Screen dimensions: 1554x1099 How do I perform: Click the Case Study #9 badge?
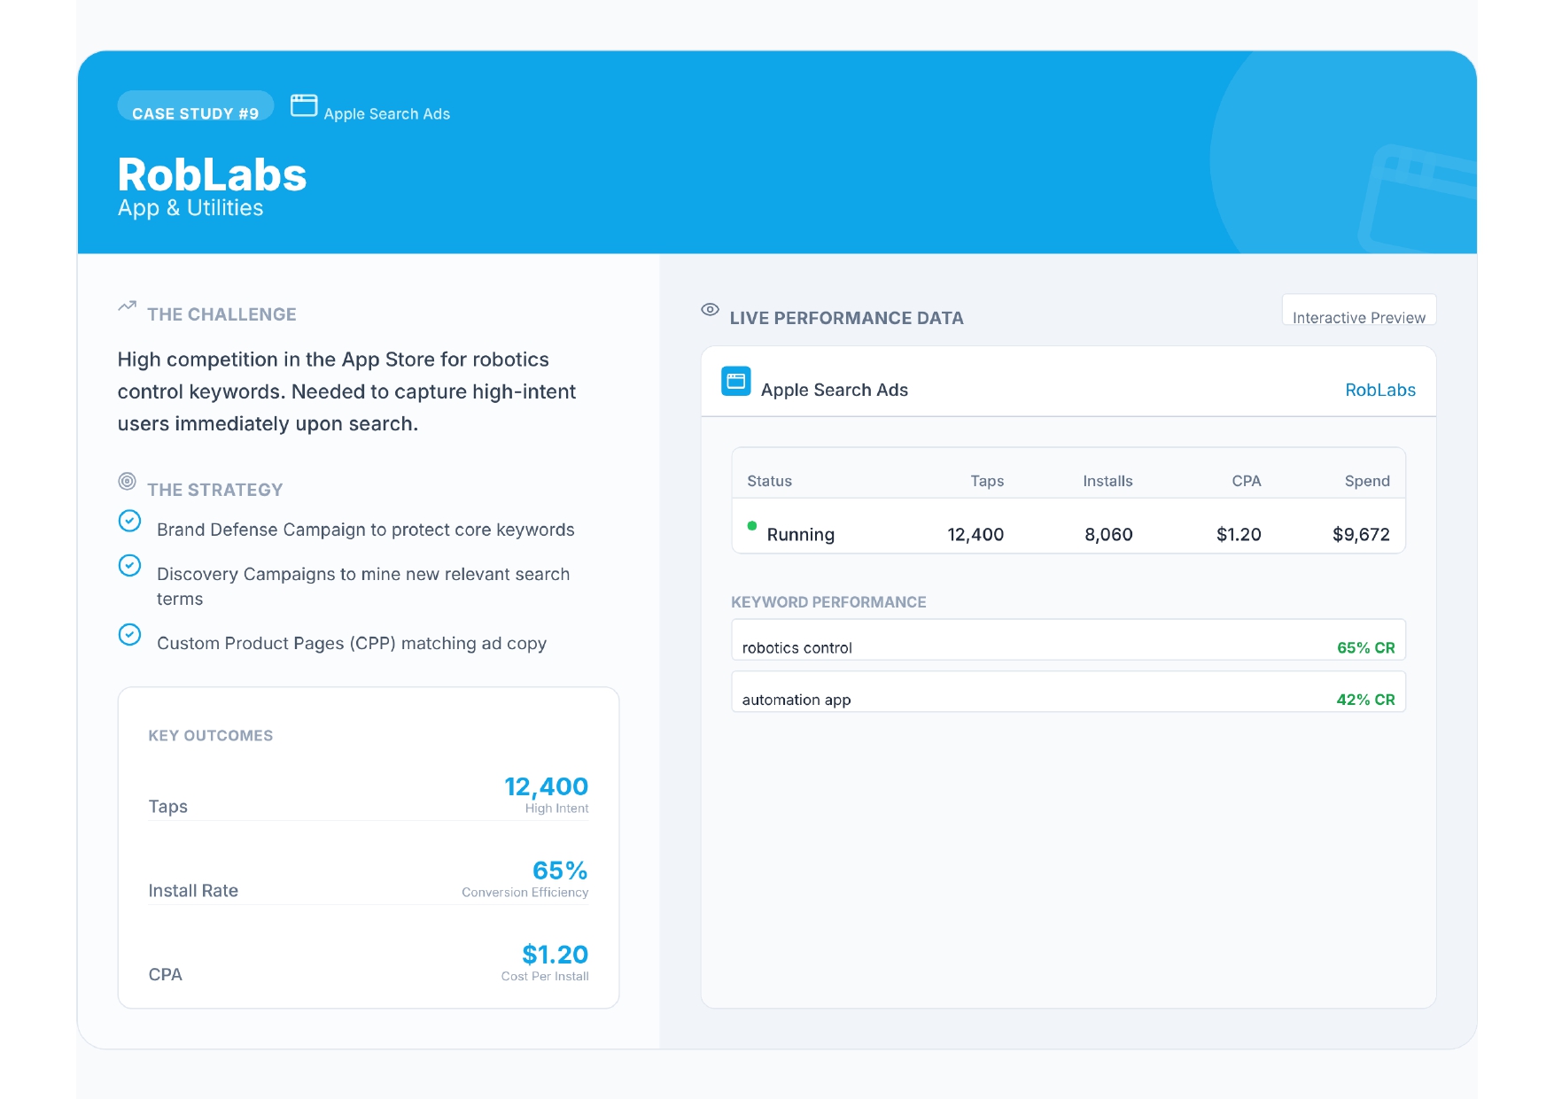196,105
